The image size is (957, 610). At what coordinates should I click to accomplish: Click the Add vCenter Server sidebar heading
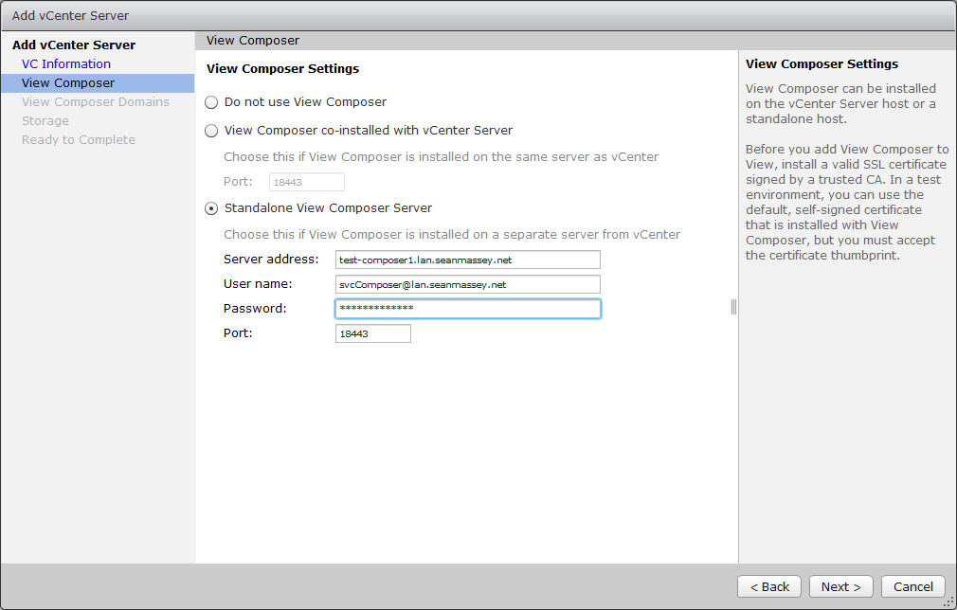pos(74,45)
